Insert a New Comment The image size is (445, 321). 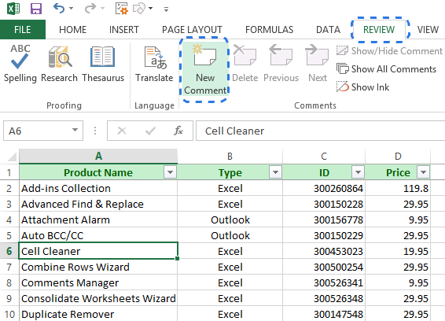pos(204,70)
